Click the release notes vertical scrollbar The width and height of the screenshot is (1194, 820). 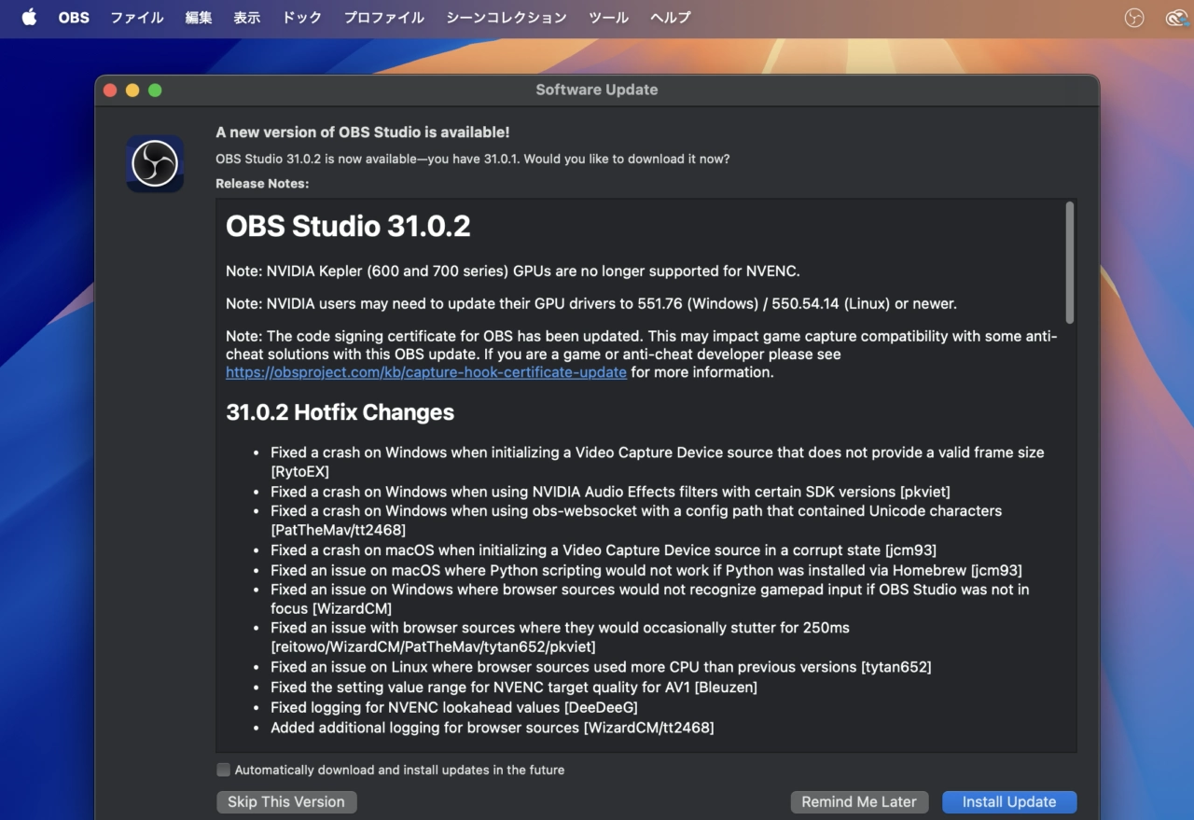point(1069,263)
